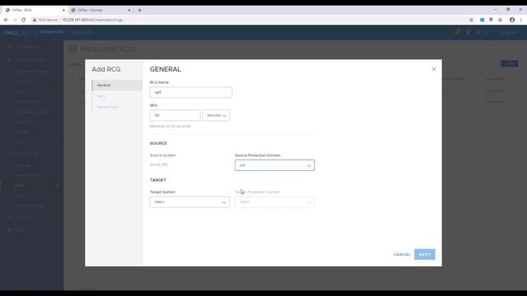Viewport: 527px width, 296px height.
Task: Open the Source Protection Domain dropdown
Action: pyautogui.click(x=274, y=165)
